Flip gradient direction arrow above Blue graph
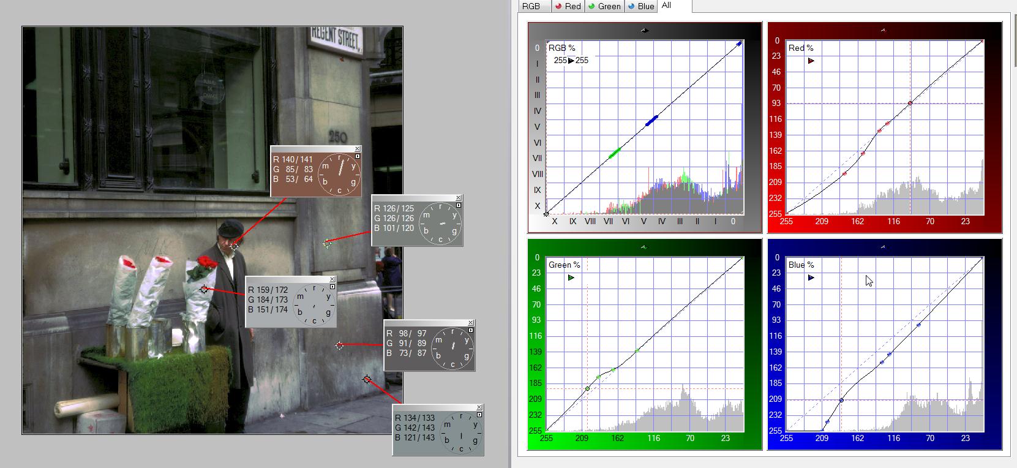 883,247
